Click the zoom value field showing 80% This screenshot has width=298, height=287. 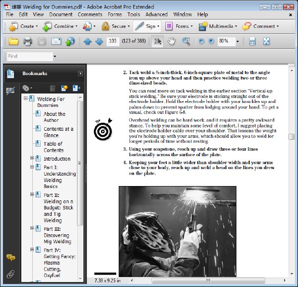(226, 41)
